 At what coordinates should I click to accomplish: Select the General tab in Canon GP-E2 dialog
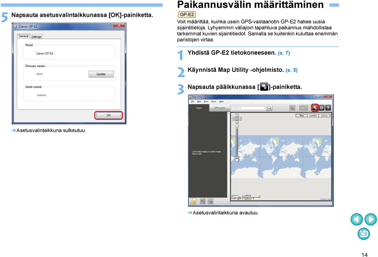24,36
